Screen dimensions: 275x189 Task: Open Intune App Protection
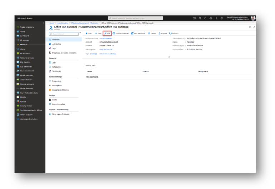27,119
